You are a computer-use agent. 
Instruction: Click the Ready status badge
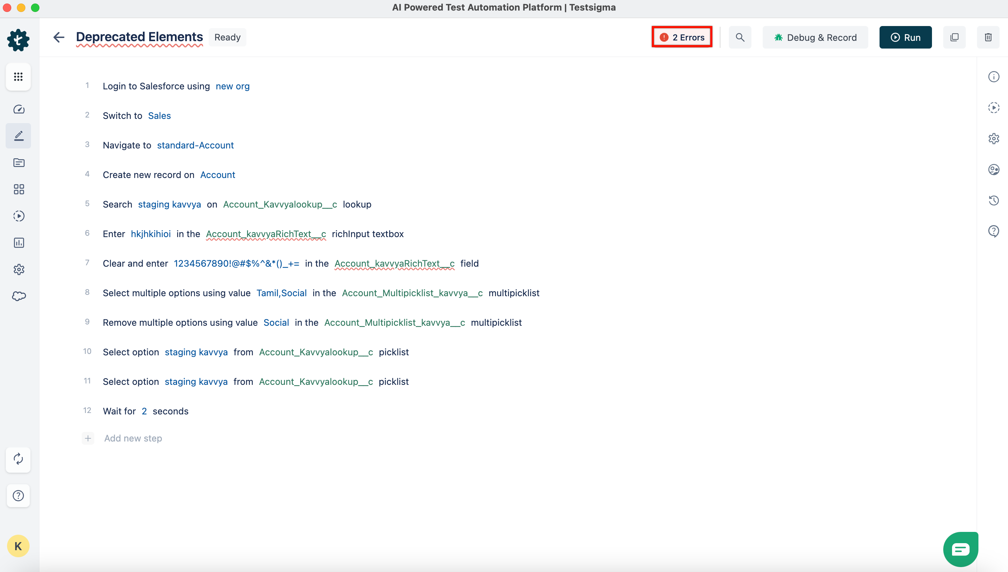(227, 37)
